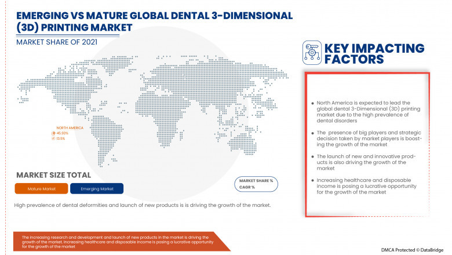Select the Emerging Market button

tap(97, 188)
